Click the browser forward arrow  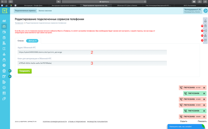(x=6, y=2)
